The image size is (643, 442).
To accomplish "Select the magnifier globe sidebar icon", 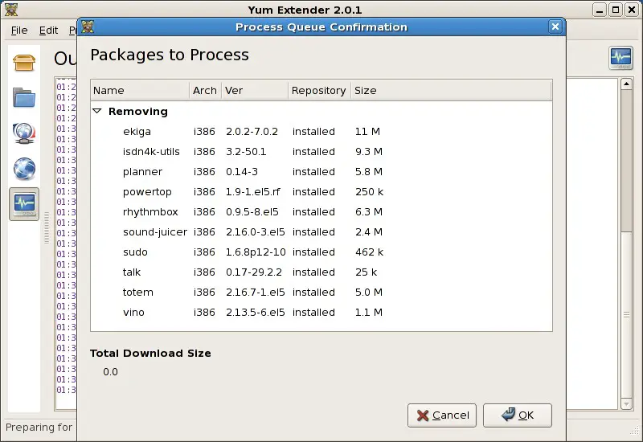I will (24, 133).
